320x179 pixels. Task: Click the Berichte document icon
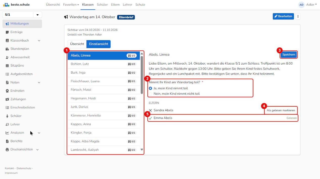coord(7,141)
